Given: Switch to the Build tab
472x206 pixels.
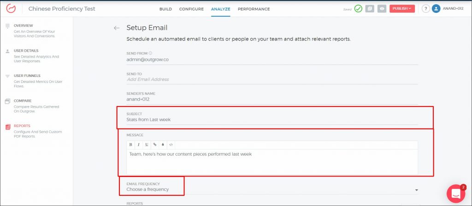Looking at the screenshot, I should pyautogui.click(x=165, y=9).
